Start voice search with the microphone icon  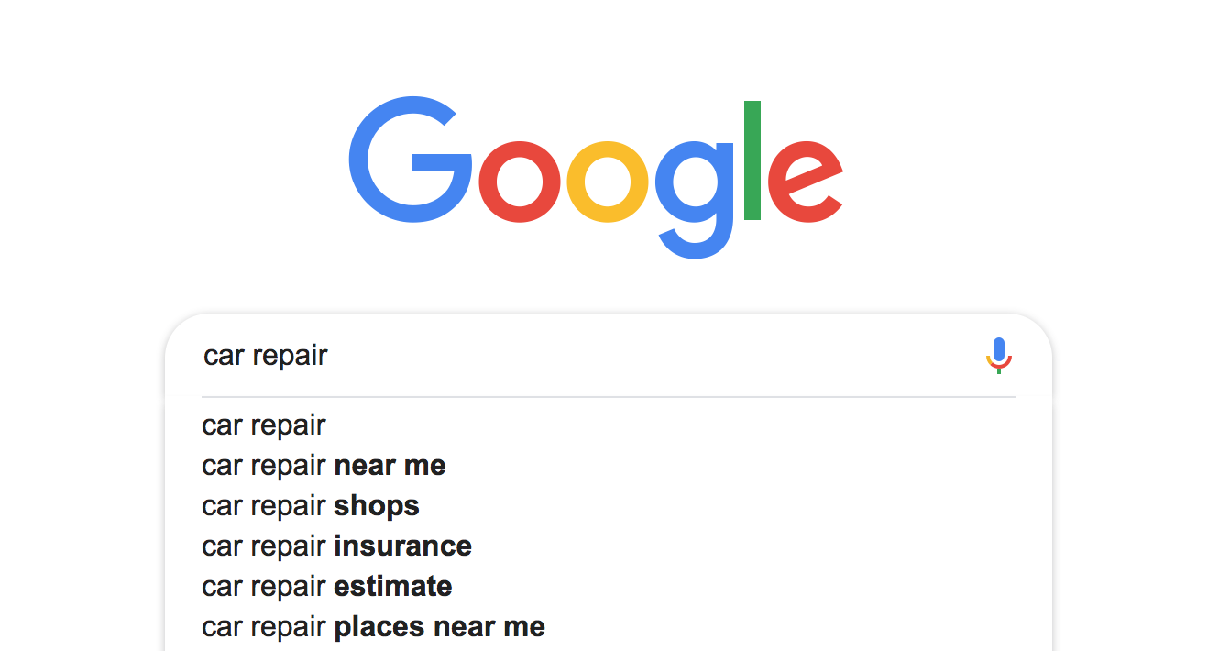pos(998,357)
